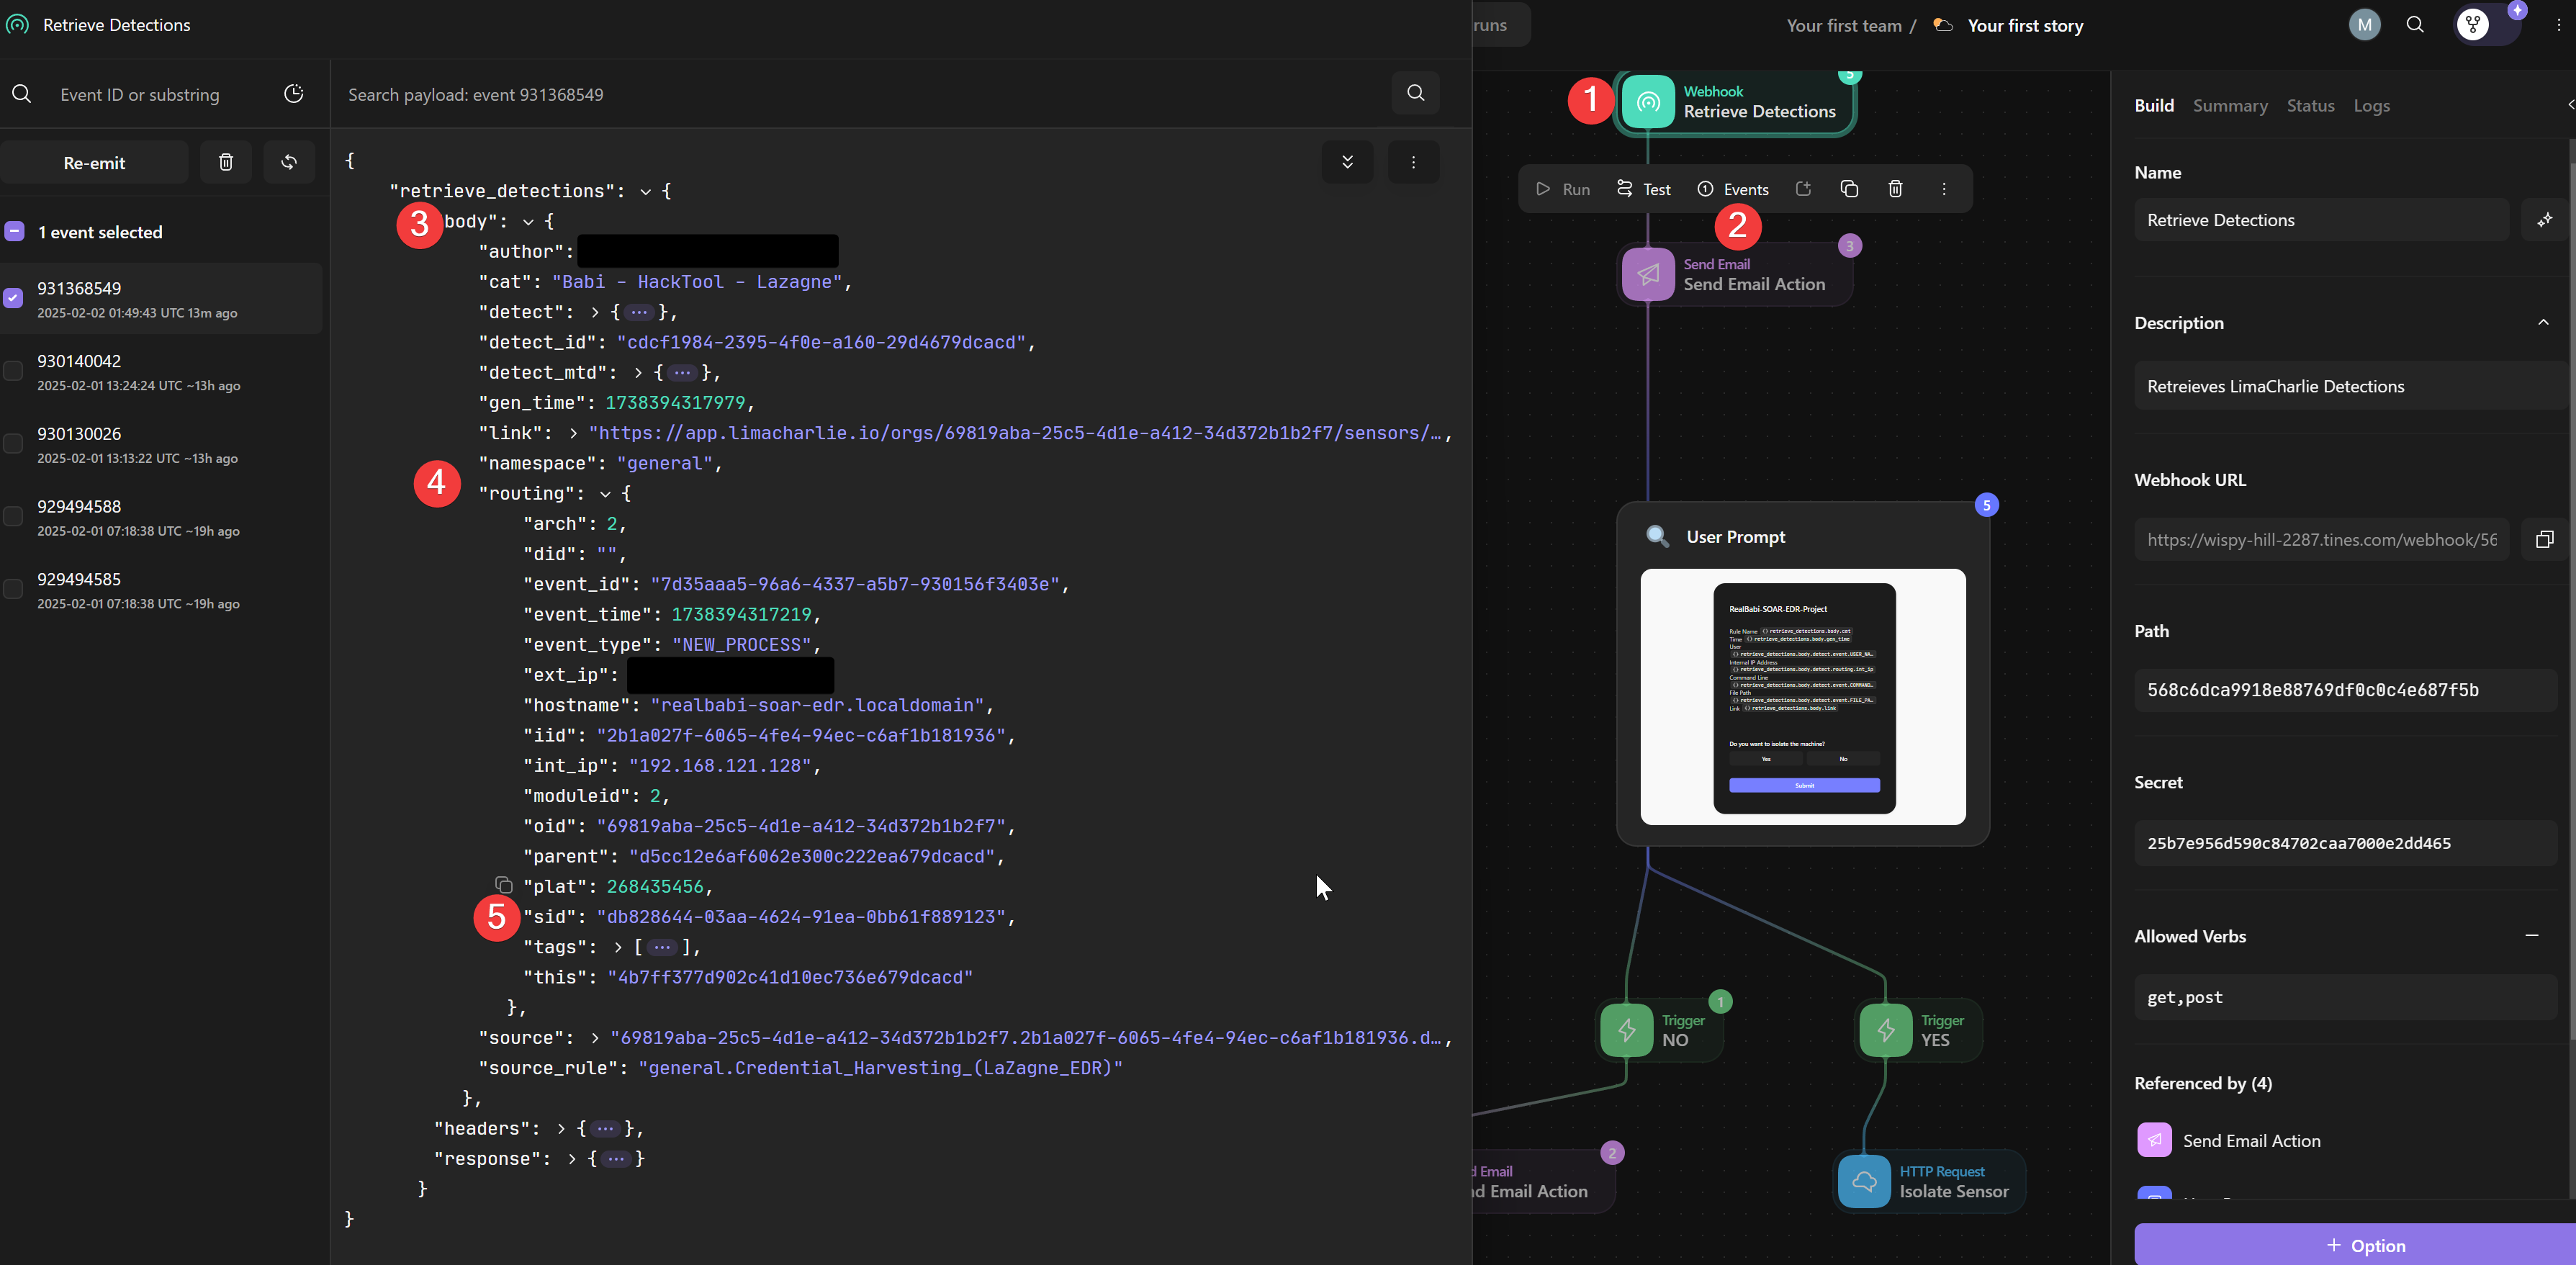This screenshot has height=1265, width=2576.
Task: Switch to the Build tab
Action: pos(2153,105)
